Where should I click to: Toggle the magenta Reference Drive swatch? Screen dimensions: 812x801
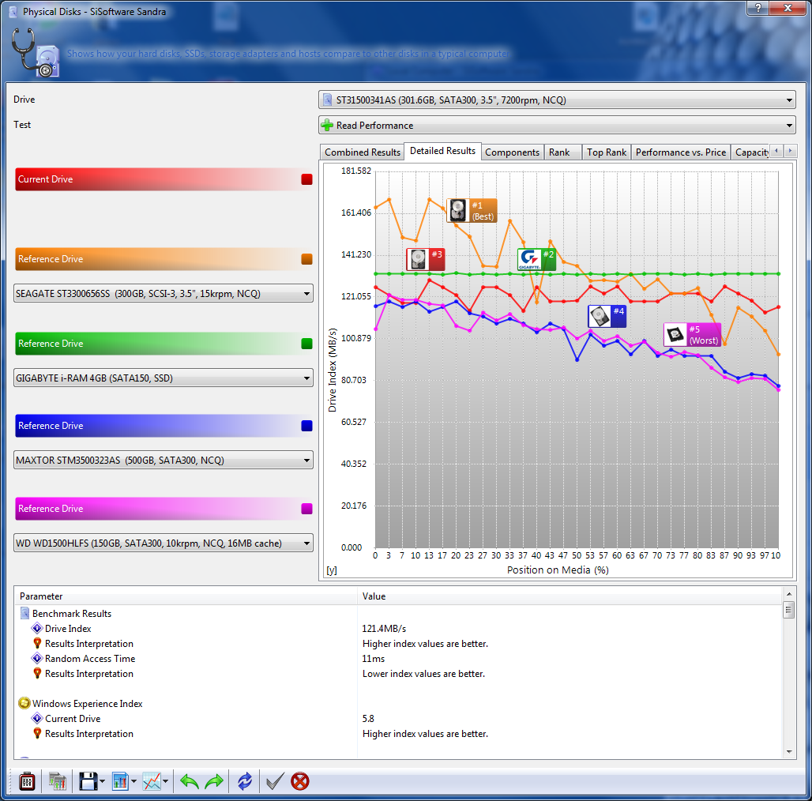306,509
